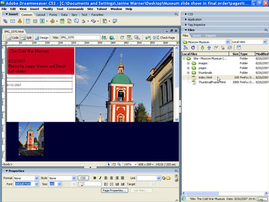
Task: Open the Style dropdown
Action: [x=74, y=178]
